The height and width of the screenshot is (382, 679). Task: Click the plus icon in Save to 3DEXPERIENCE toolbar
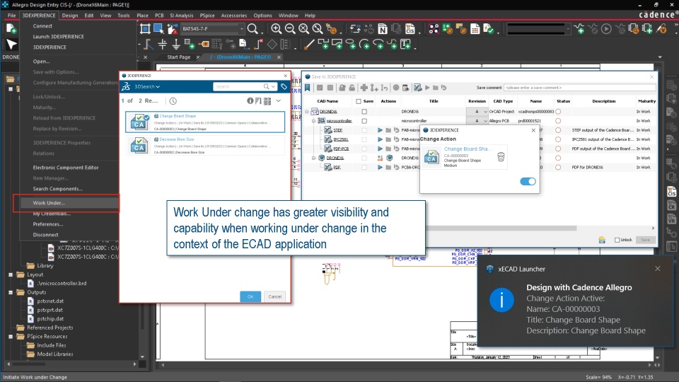pyautogui.click(x=364, y=88)
